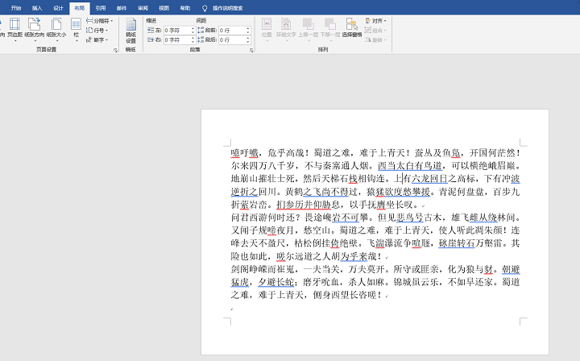
Task: Click the 选择窗格 selection pane button
Action: pos(352,27)
